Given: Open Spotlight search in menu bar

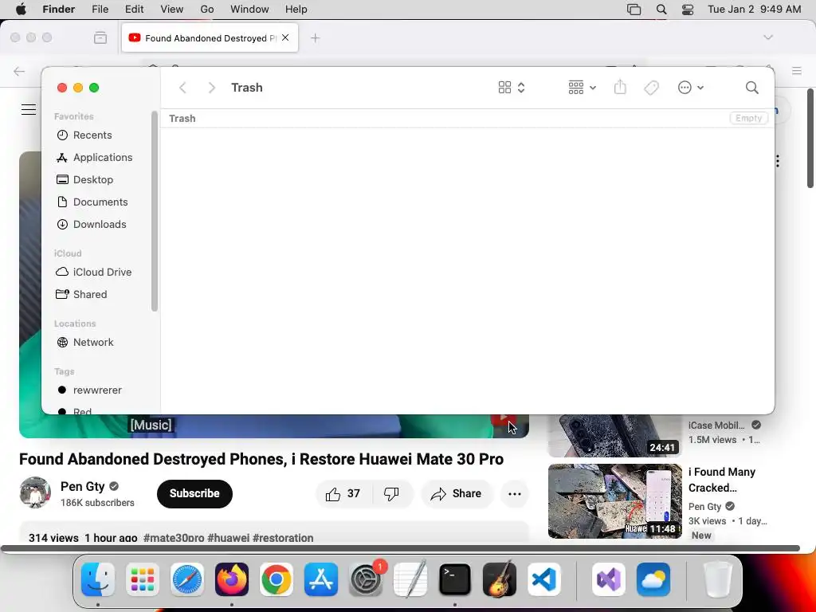Looking at the screenshot, I should point(661,10).
